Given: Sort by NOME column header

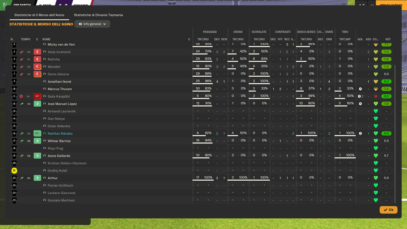Looking at the screenshot, I should (x=46, y=39).
